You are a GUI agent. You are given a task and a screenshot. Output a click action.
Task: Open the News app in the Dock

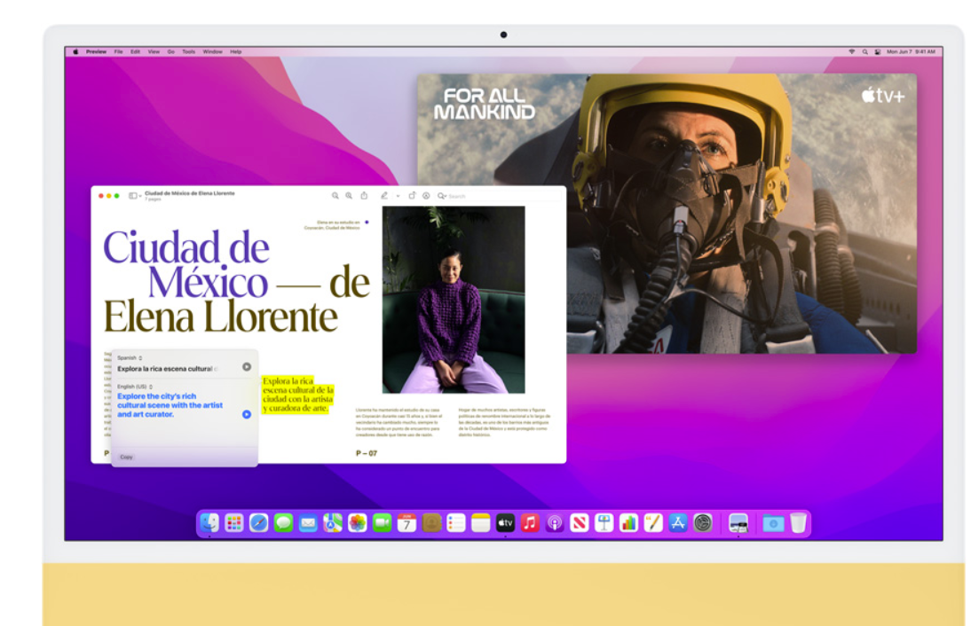[x=580, y=523]
